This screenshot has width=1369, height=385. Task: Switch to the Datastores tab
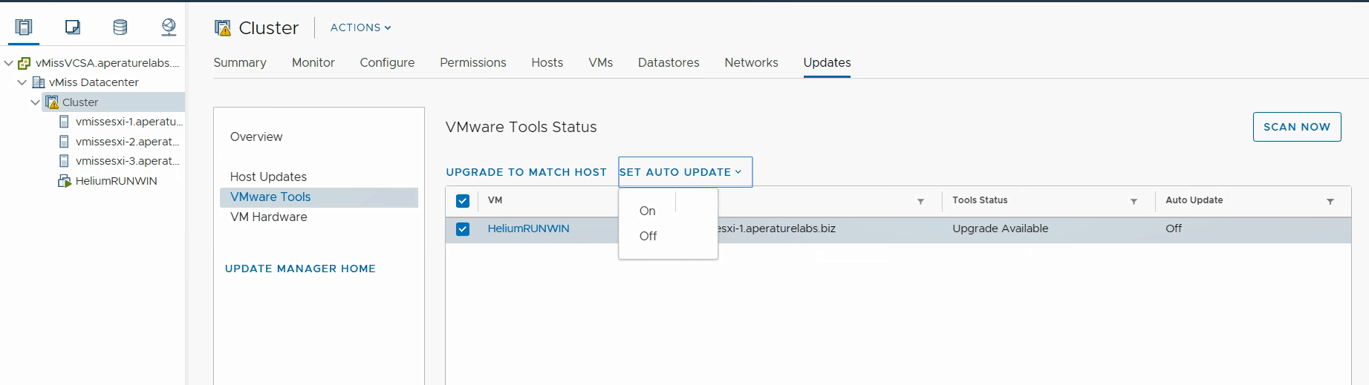tap(669, 62)
